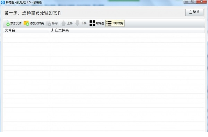Sort by the 所在文件夹 column header
The image size is (208, 137).
pyautogui.click(x=127, y=30)
